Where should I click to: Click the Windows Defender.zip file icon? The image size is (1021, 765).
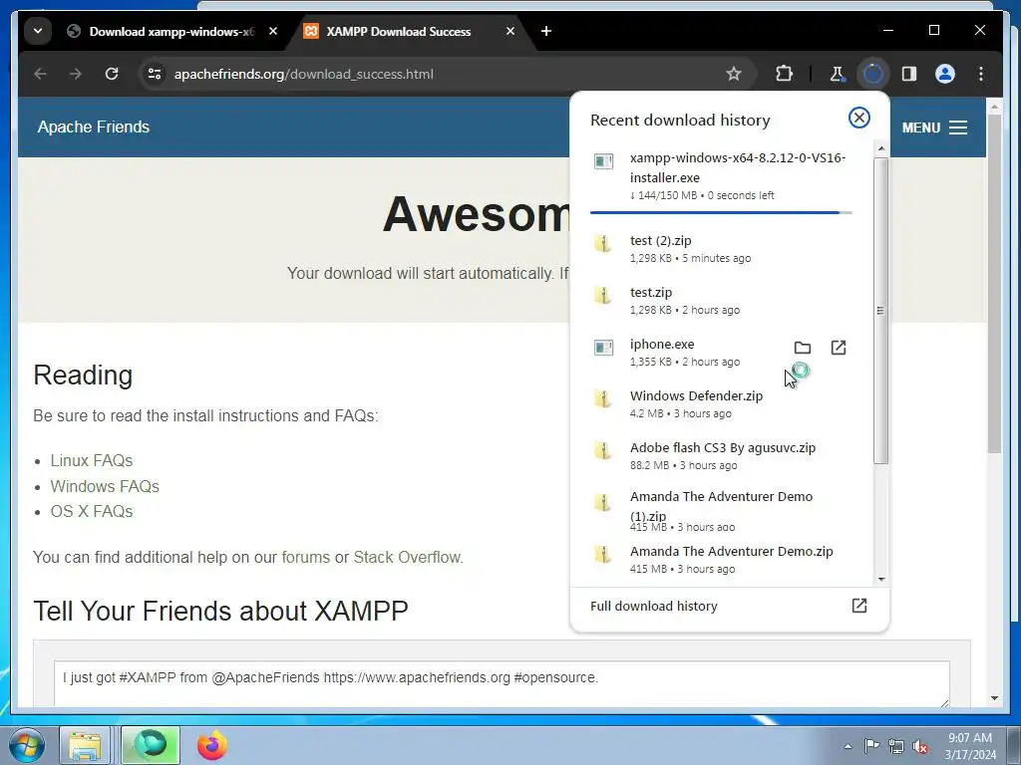[x=603, y=398]
